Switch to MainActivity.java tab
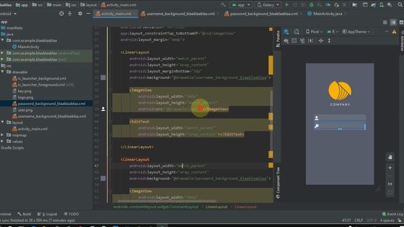 click(x=328, y=14)
